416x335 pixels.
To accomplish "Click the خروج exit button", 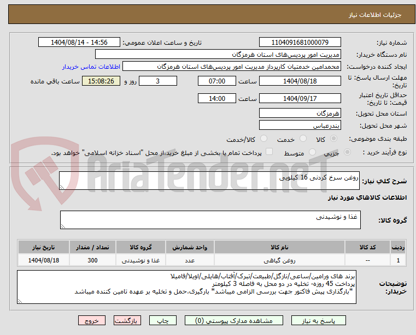I will 91,320.
